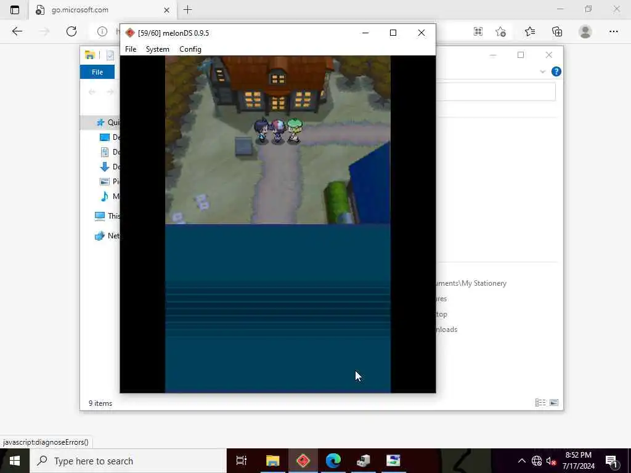The height and width of the screenshot is (473, 631).
Task: Tap the melonDS bottom touch screen
Action: coord(278,309)
